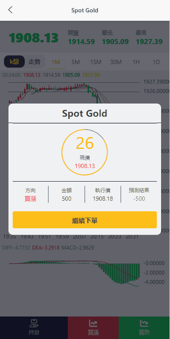Click the 執行價 1908.18 value
This screenshot has height=339, width=170.
103,199
